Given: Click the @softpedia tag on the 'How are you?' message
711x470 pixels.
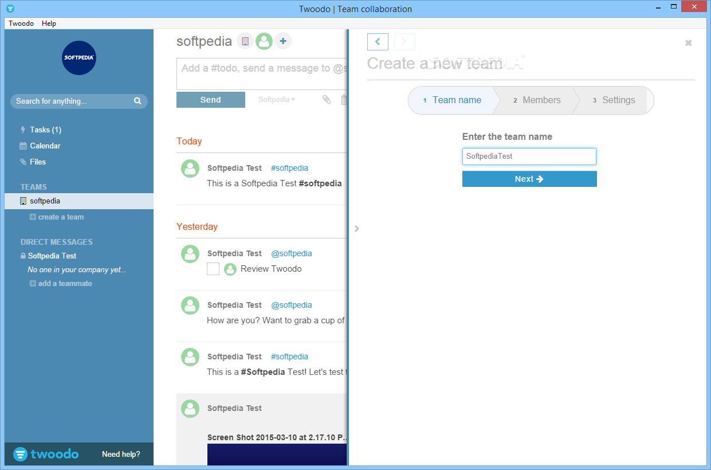Looking at the screenshot, I should tap(292, 305).
